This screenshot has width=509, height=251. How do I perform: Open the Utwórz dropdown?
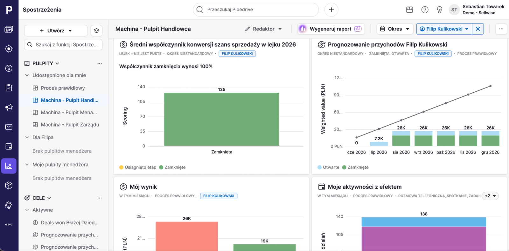pyautogui.click(x=56, y=31)
